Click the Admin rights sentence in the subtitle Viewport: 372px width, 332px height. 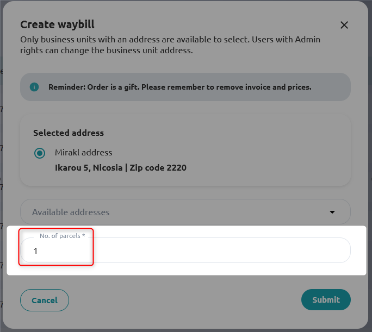coord(106,51)
